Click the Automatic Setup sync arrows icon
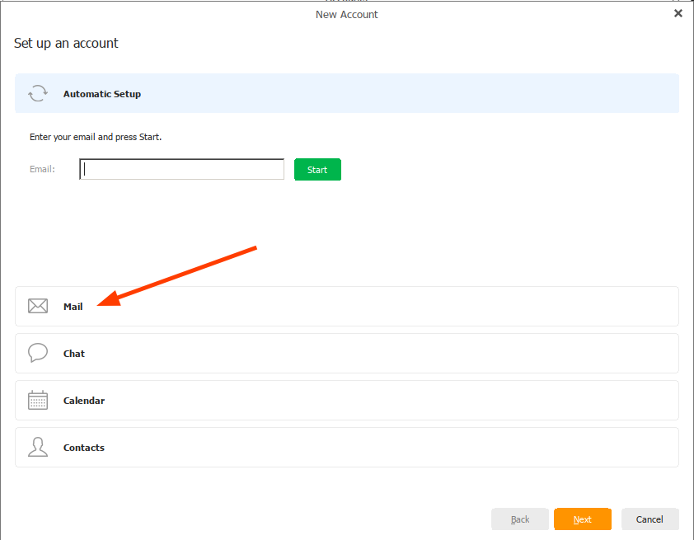694x540 pixels. tap(38, 94)
